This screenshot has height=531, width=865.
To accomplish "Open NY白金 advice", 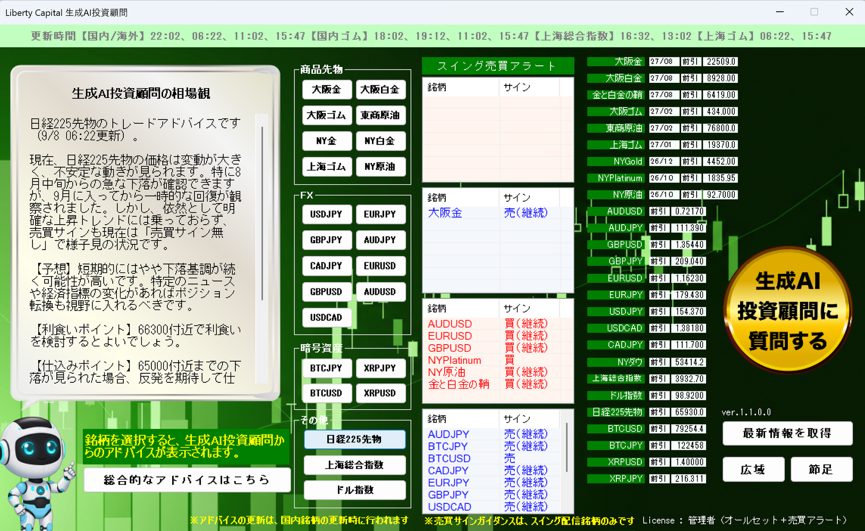I will pos(380,141).
